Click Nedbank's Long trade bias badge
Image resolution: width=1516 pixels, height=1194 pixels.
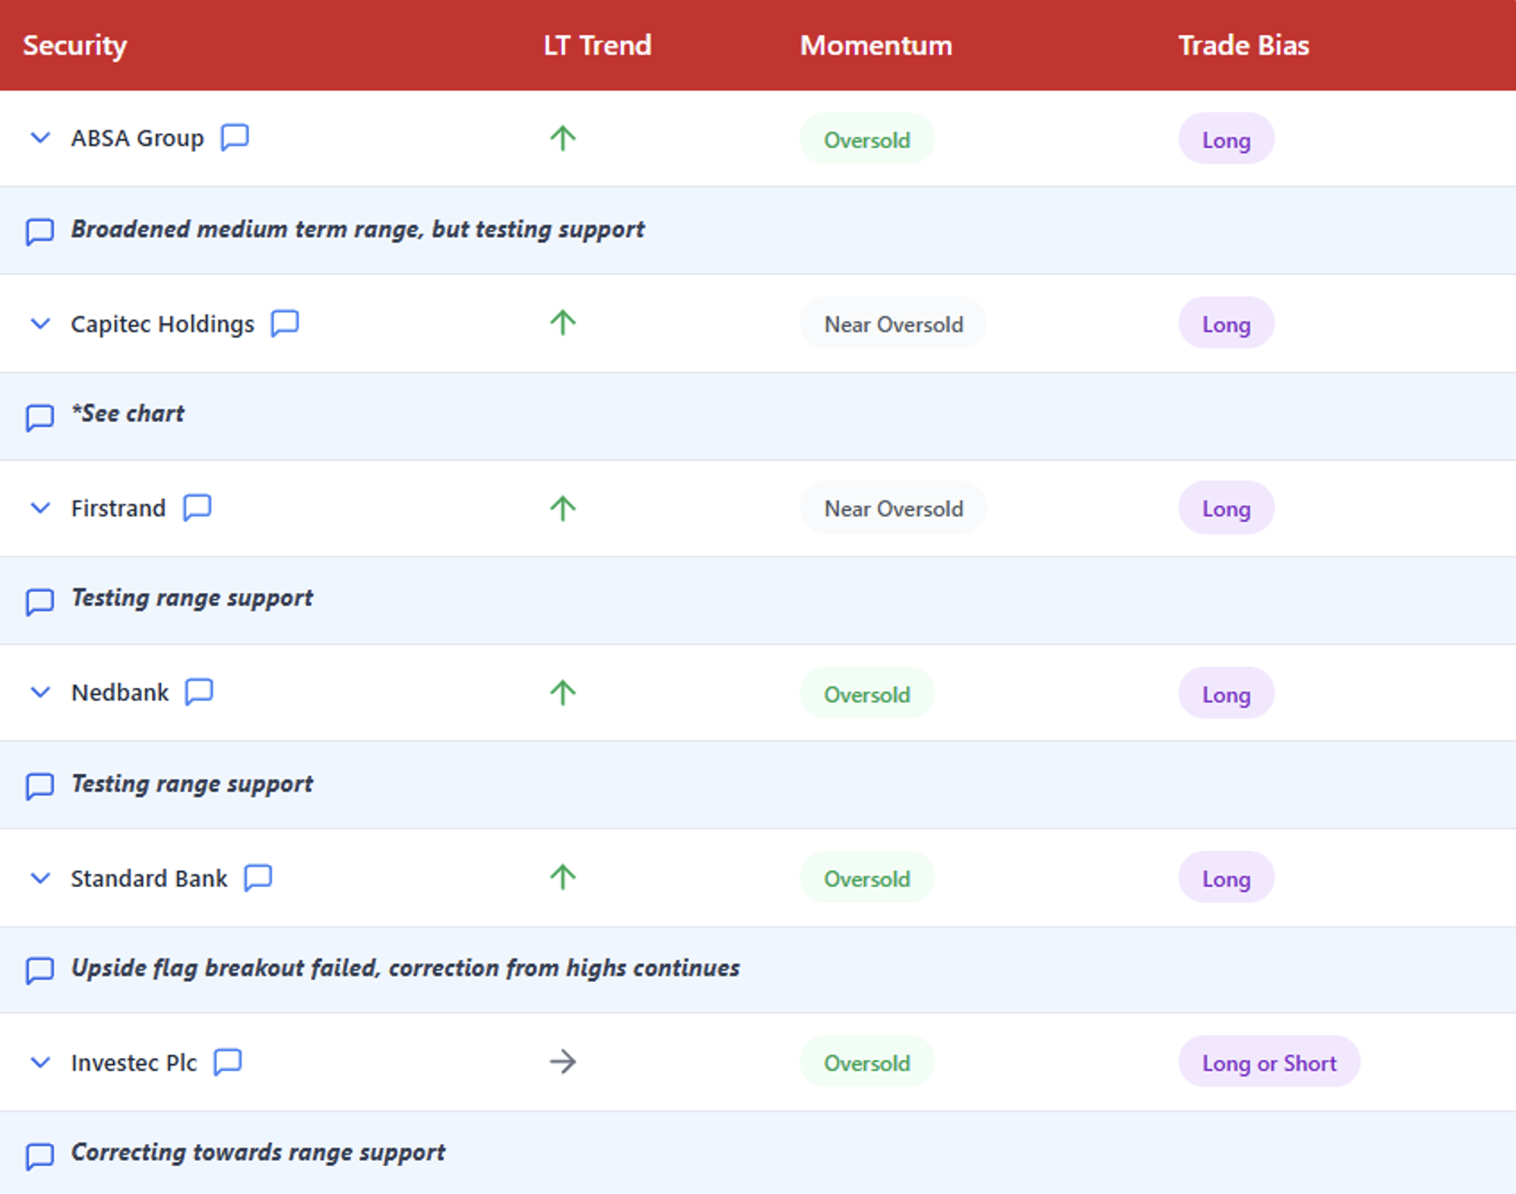coord(1226,694)
